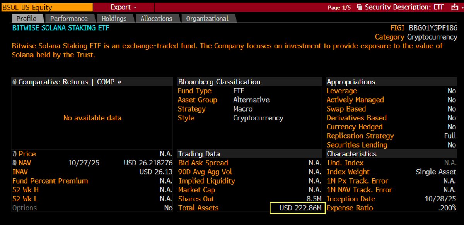464x225 pixels.
Task: Click the Fund Type classification label
Action: point(194,91)
